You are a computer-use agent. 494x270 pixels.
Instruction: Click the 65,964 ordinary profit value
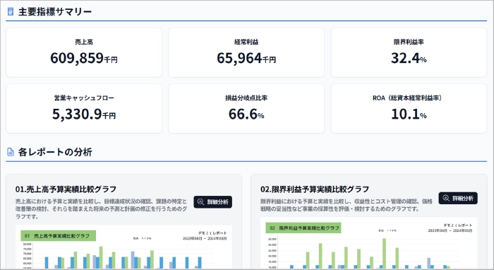pyautogui.click(x=239, y=58)
